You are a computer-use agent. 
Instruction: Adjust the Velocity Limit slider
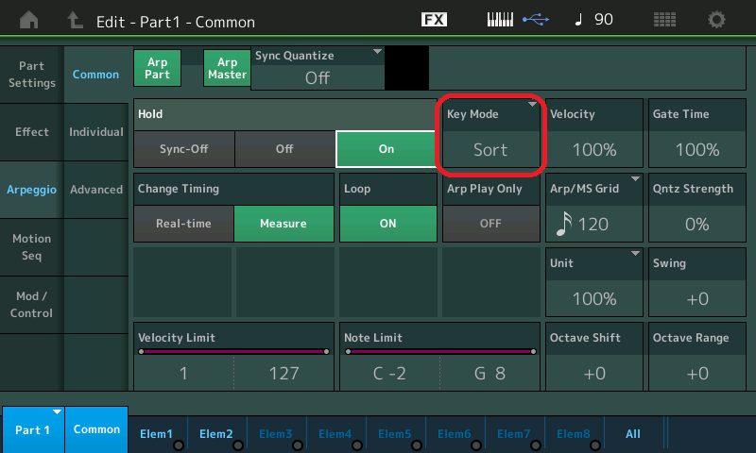point(233,351)
